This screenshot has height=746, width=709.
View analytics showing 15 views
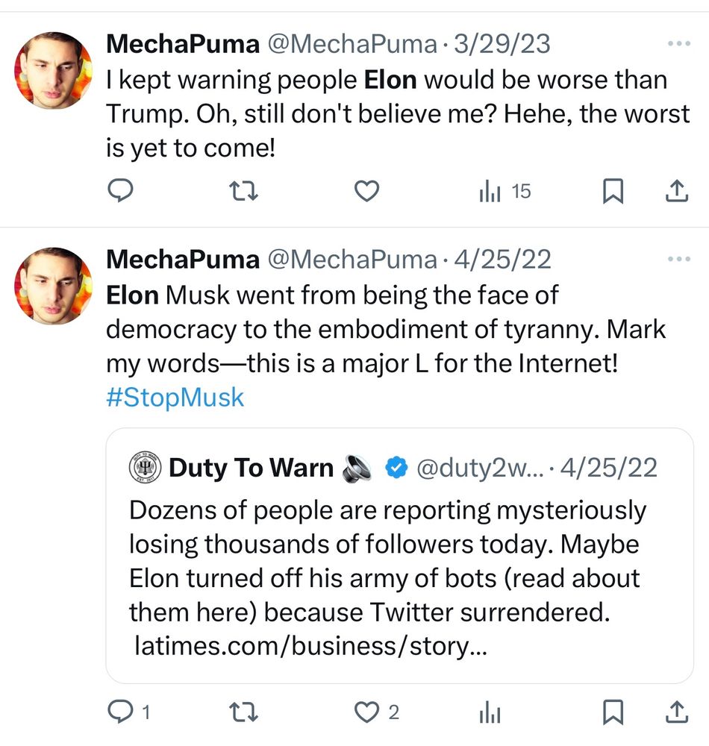[x=505, y=192]
